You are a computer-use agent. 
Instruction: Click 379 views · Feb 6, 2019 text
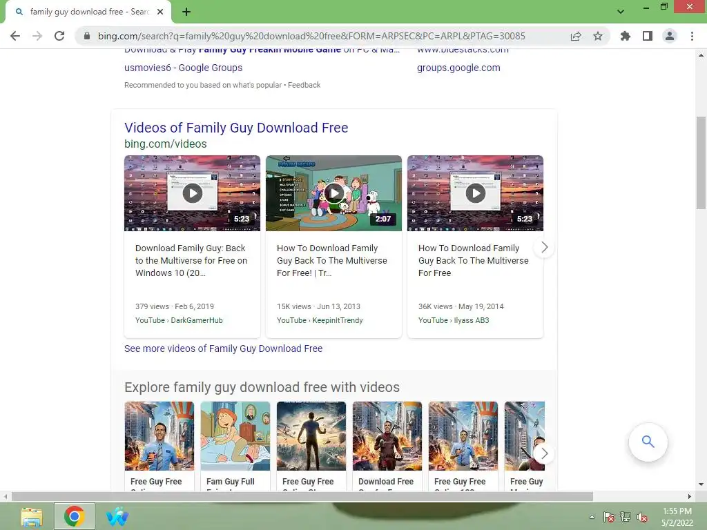(x=175, y=306)
